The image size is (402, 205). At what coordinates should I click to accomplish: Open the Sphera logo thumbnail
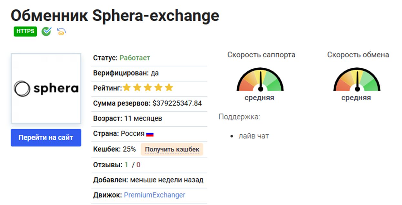pos(46,88)
